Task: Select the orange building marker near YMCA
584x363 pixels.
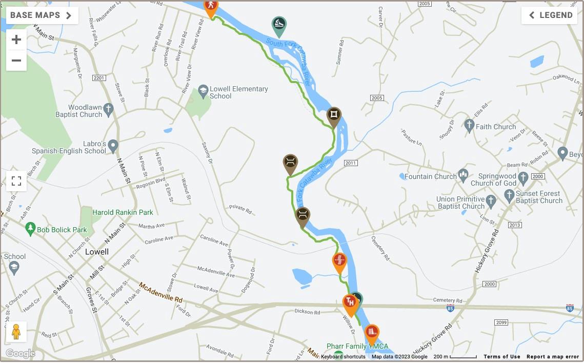Action: pos(372,334)
